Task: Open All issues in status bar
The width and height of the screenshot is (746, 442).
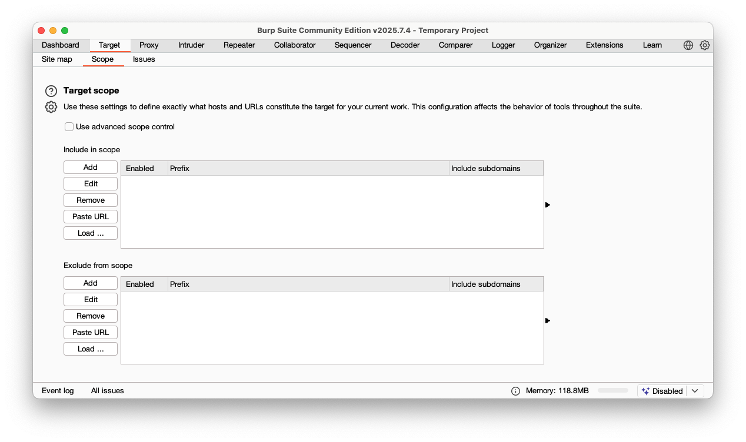Action: 108,391
